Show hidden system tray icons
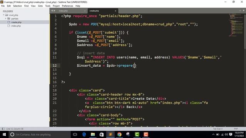246x138 pixels. 213,135
